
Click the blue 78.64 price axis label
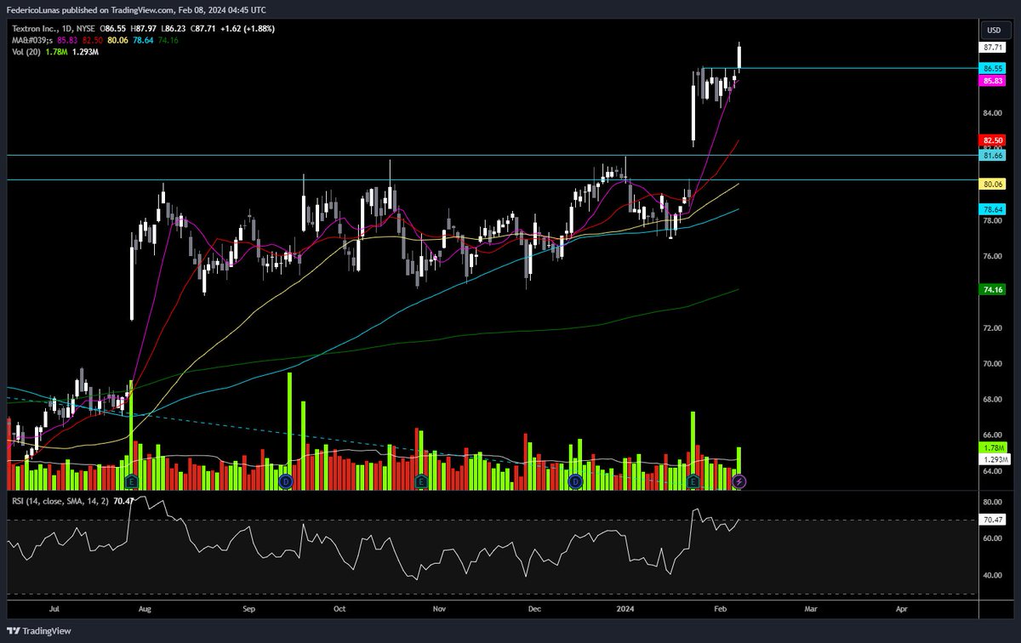pyautogui.click(x=994, y=209)
